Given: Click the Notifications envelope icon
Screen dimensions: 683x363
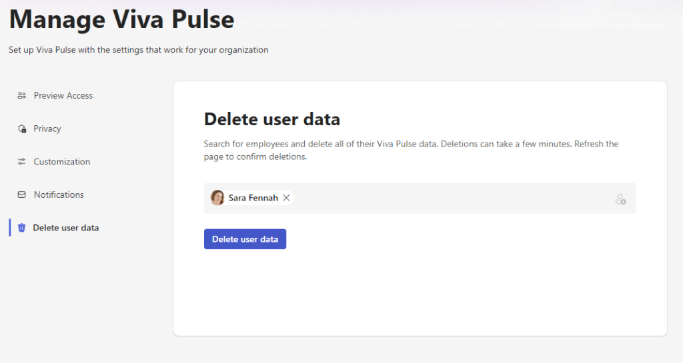Looking at the screenshot, I should point(21,194).
